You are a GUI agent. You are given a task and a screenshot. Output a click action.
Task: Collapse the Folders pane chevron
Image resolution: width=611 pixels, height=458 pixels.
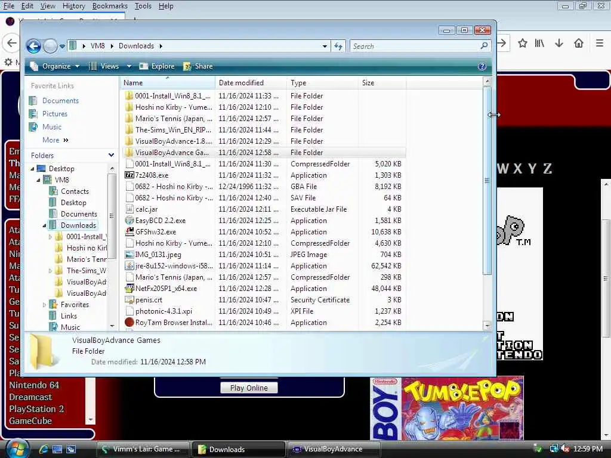click(x=111, y=155)
